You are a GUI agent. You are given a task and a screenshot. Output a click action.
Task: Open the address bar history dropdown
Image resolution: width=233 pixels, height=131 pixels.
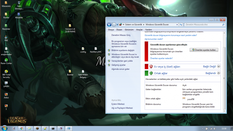pos(177,25)
